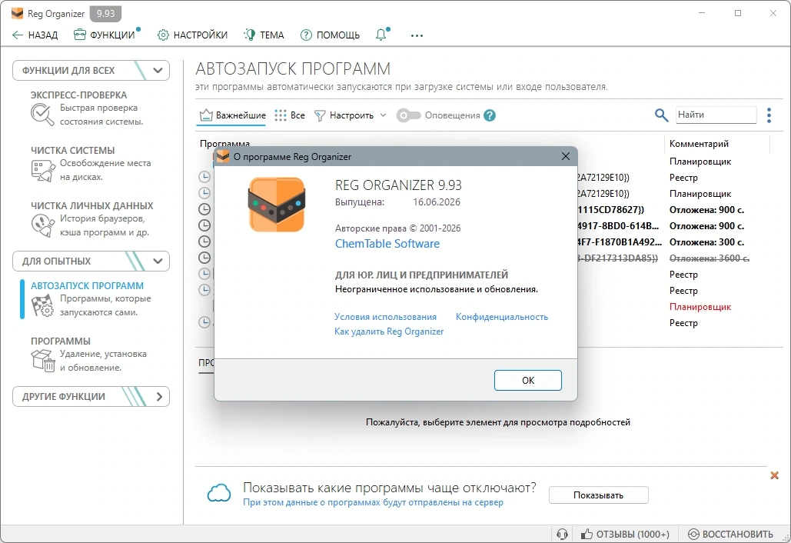This screenshot has width=791, height=543.
Task: Click the Комментарий column header
Action: [x=699, y=144]
